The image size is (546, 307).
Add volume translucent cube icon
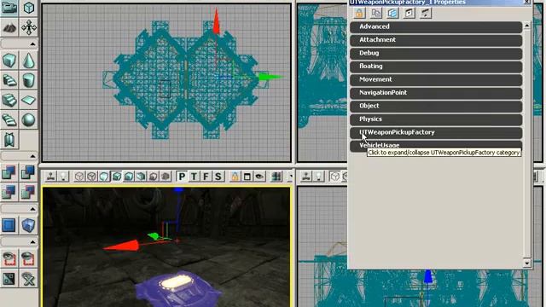28,225
